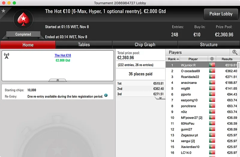Sort by the Results column header
240x157 pixels.
click(228, 59)
